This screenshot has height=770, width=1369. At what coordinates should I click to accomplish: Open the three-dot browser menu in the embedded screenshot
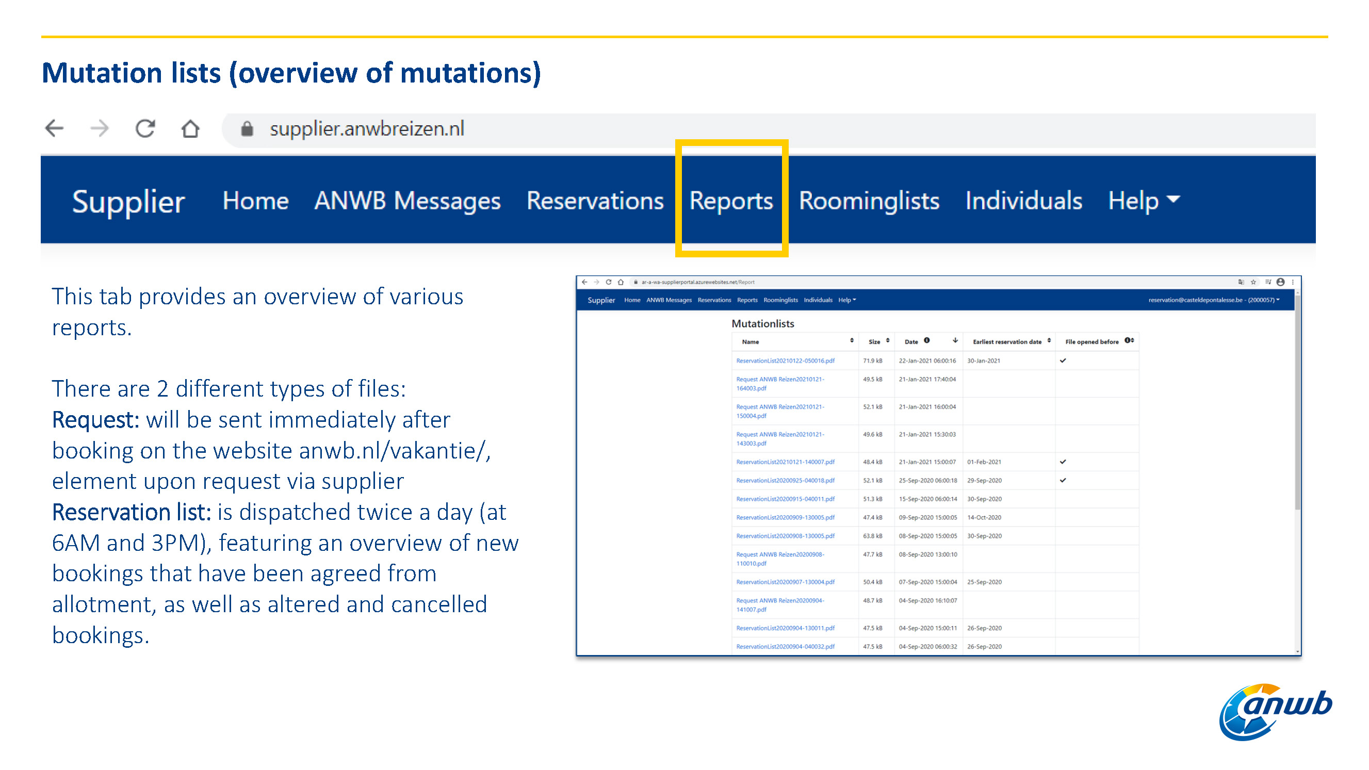[x=1293, y=282]
